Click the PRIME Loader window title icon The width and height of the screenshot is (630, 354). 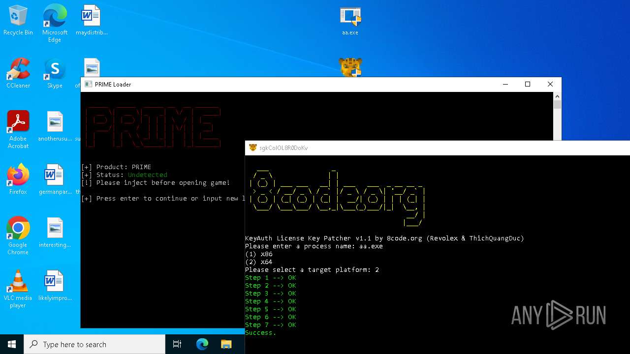coord(88,84)
